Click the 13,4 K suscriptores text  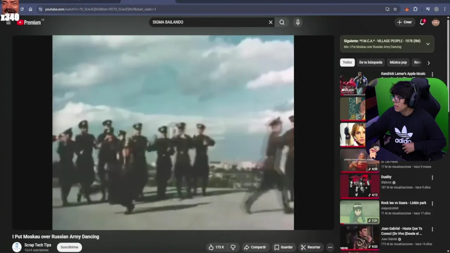tap(36, 250)
